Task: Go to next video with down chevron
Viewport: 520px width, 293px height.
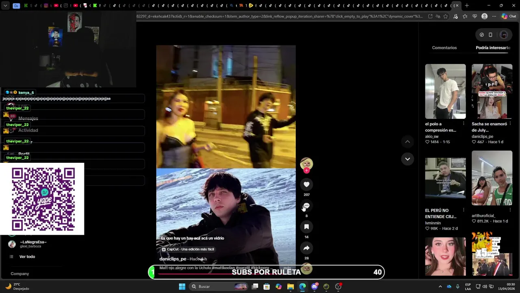Action: (407, 159)
